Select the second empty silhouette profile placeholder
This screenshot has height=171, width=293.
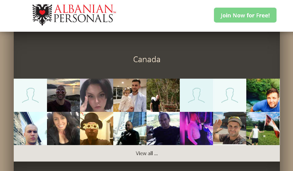pyautogui.click(x=196, y=95)
